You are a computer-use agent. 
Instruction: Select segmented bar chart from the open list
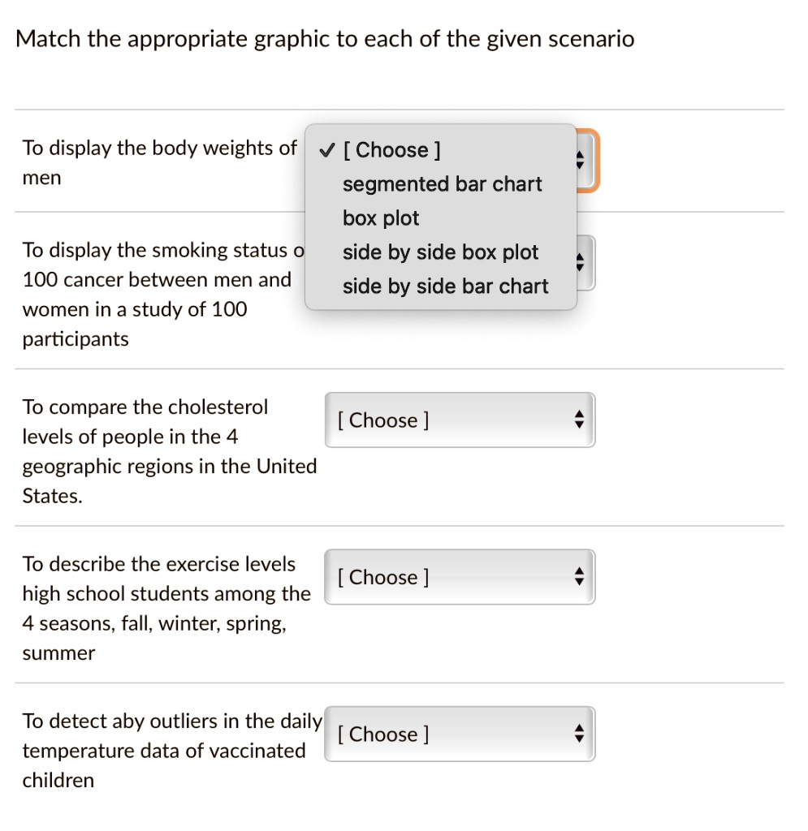[x=442, y=184]
